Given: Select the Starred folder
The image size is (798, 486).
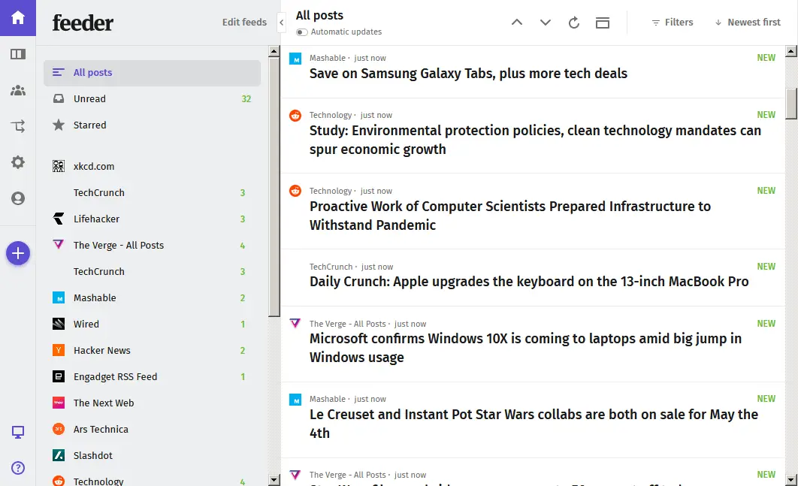Looking at the screenshot, I should tap(153, 125).
